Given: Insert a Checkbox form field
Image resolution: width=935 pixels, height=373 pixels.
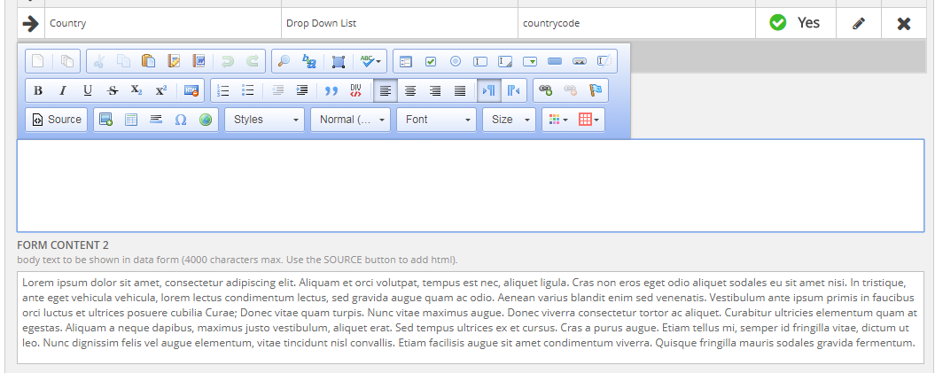Looking at the screenshot, I should tap(431, 61).
